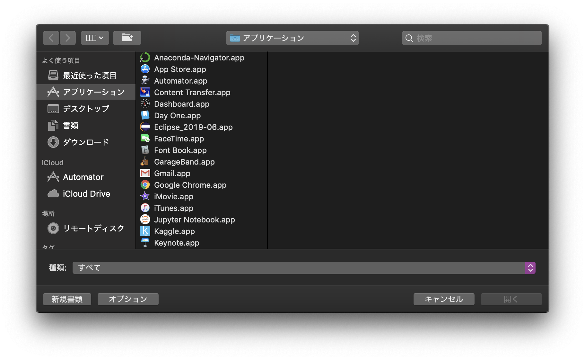Image resolution: width=585 pixels, height=360 pixels.
Task: Click the Kaggle app icon
Action: [x=145, y=231]
